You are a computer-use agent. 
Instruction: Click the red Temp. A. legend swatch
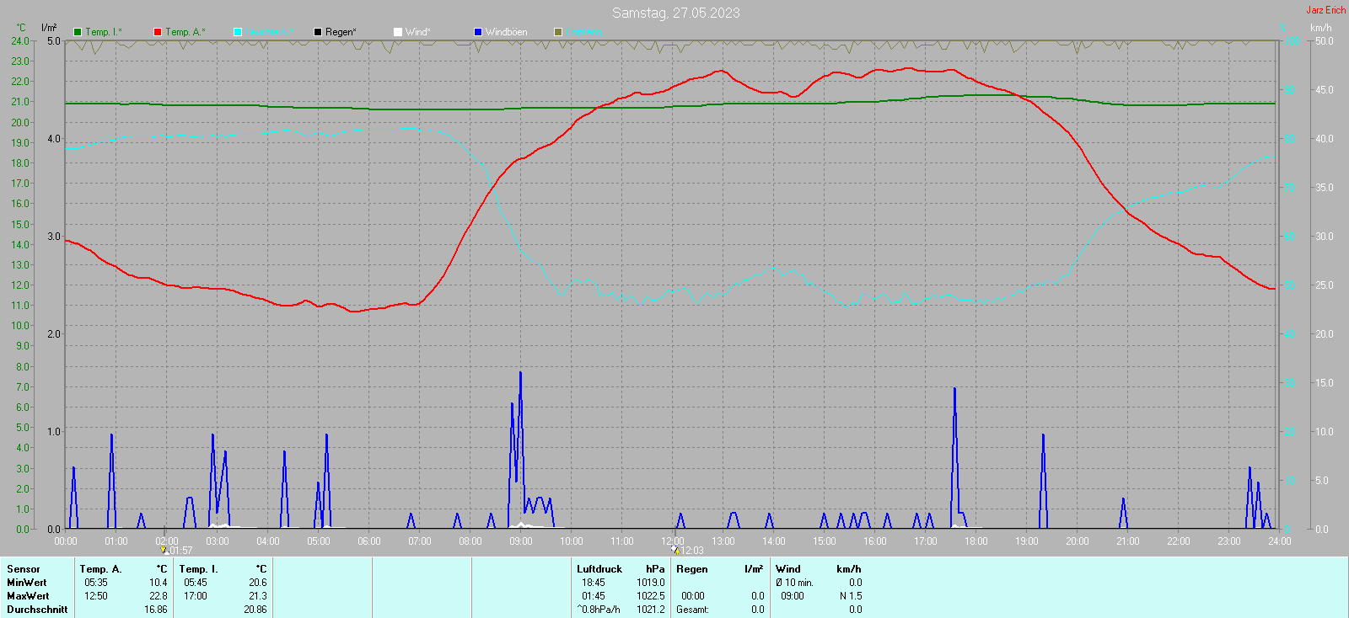coord(158,32)
